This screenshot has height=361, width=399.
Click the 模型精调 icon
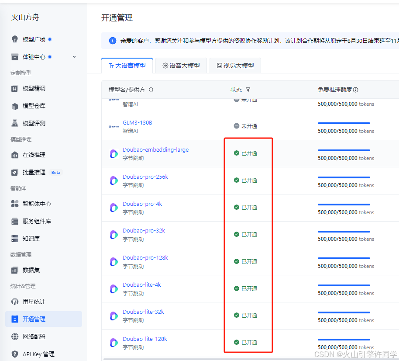(15, 88)
